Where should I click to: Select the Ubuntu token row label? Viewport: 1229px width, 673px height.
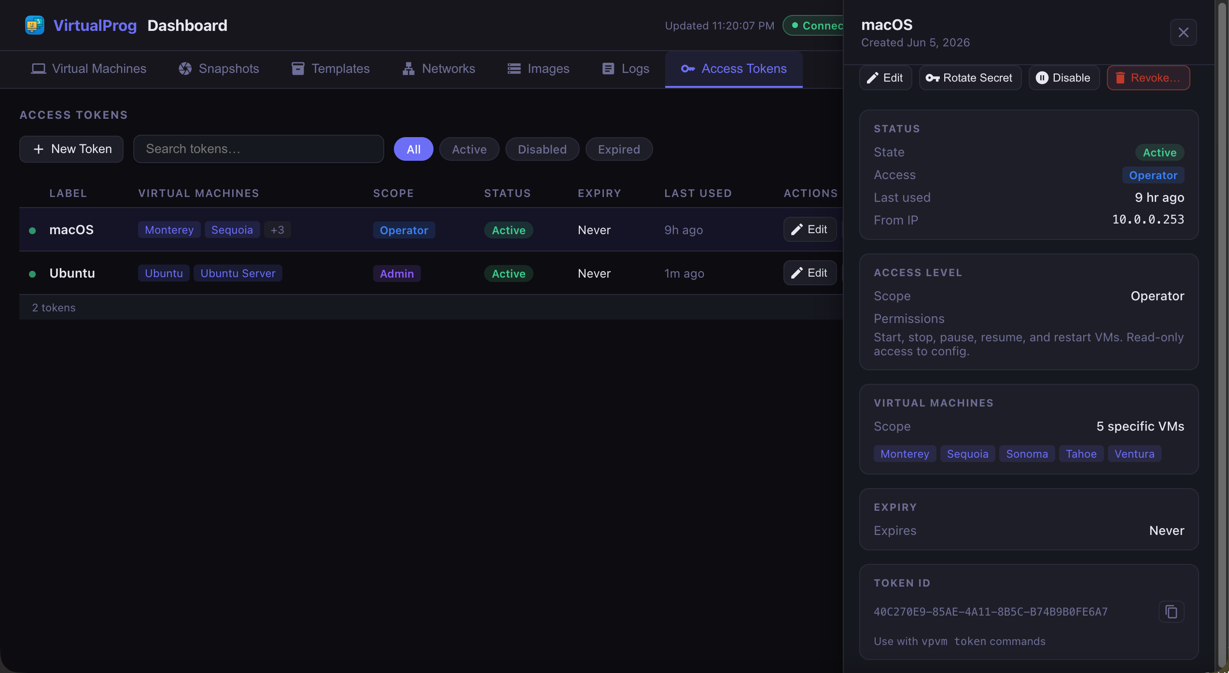[x=72, y=273]
